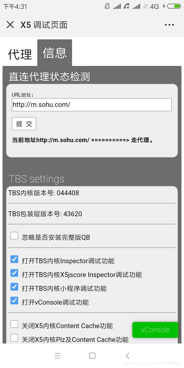Screen dimensions: 184x368
Task: Uncheck 打开TBS内核X5jscore Inspector调试功能
Action: coord(14,273)
